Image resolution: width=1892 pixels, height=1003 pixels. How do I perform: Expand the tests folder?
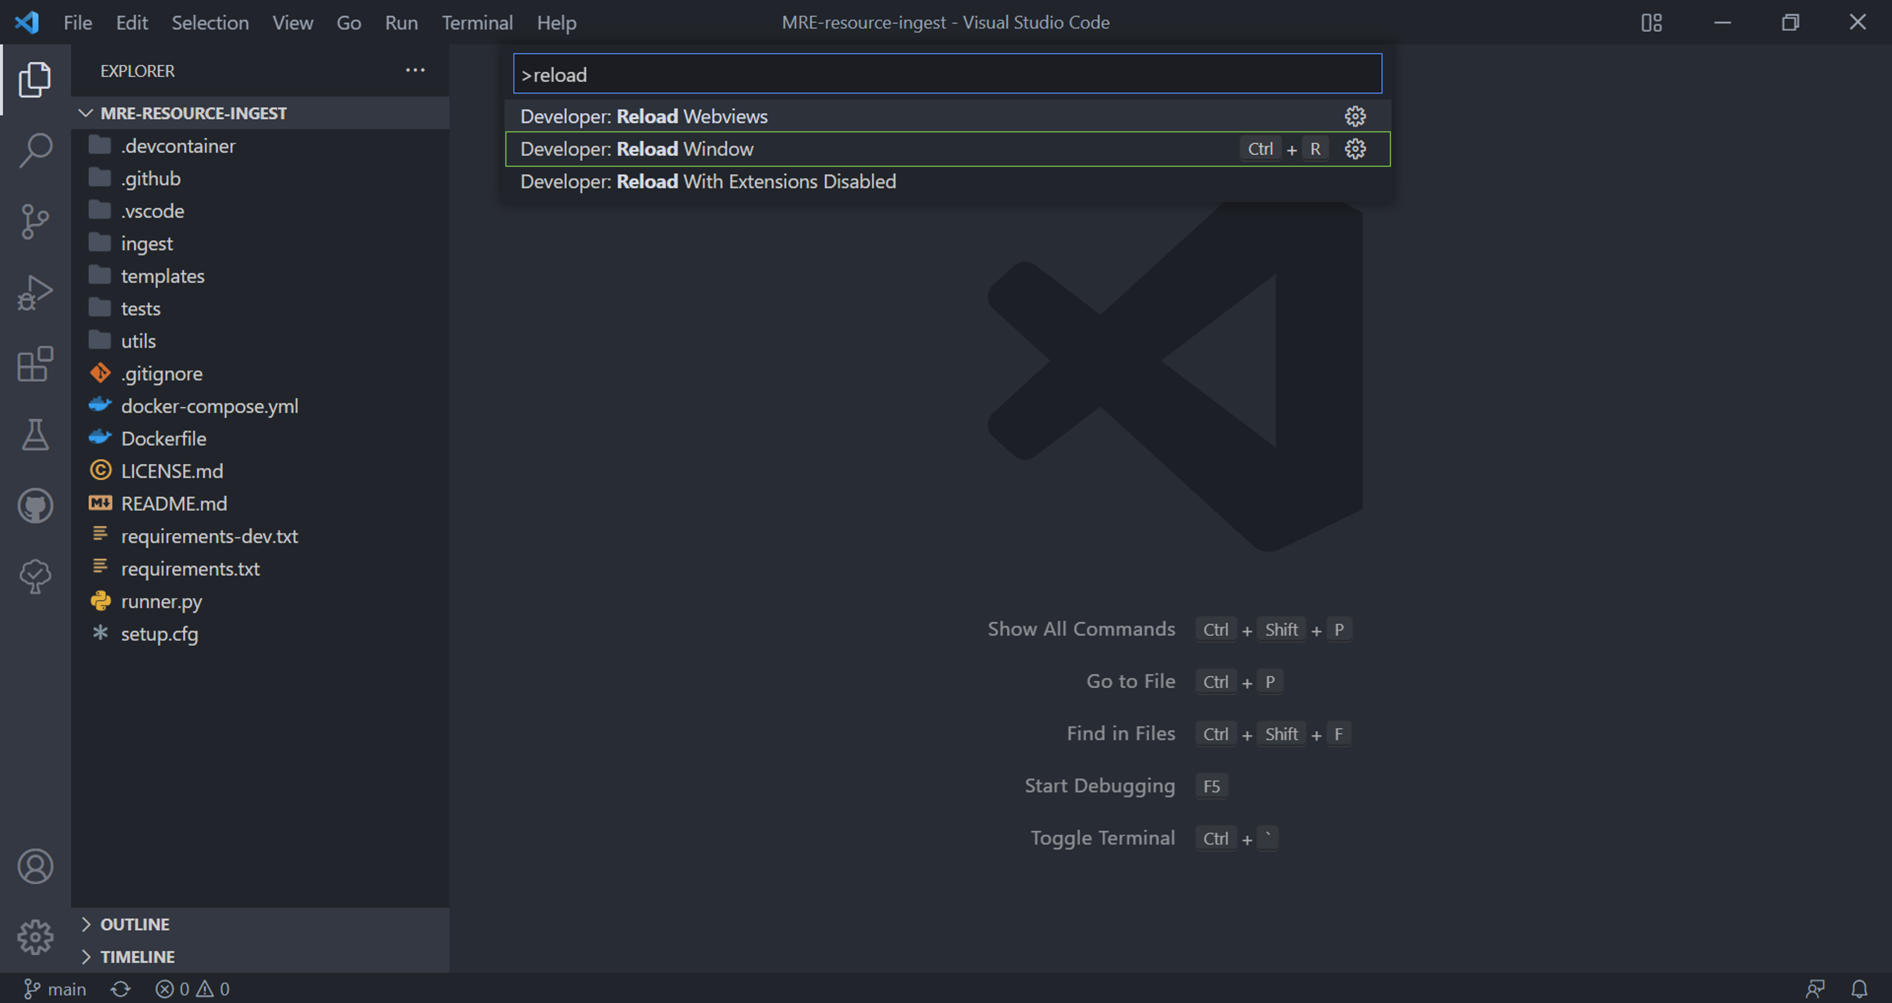coord(261,309)
